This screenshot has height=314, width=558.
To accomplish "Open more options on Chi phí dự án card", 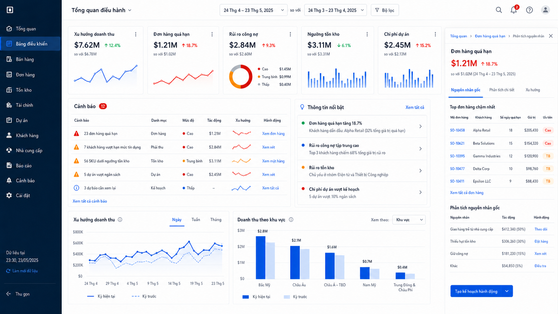I will [435, 34].
